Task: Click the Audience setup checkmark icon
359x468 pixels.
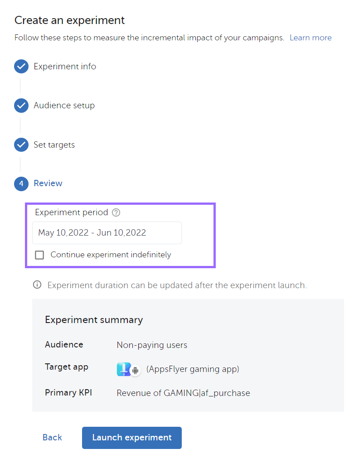Action: [x=21, y=106]
